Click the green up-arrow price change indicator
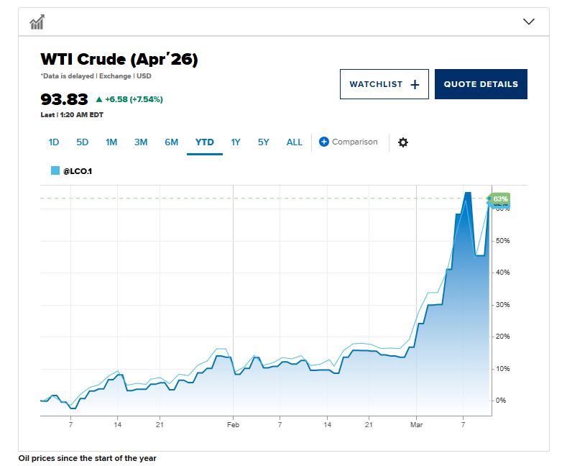The width and height of the screenshot is (567, 466). (99, 99)
